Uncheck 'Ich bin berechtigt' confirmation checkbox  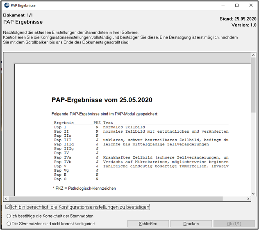pos(7,207)
